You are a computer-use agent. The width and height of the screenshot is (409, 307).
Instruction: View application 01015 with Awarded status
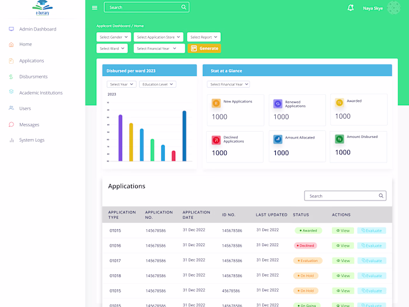tap(343, 231)
